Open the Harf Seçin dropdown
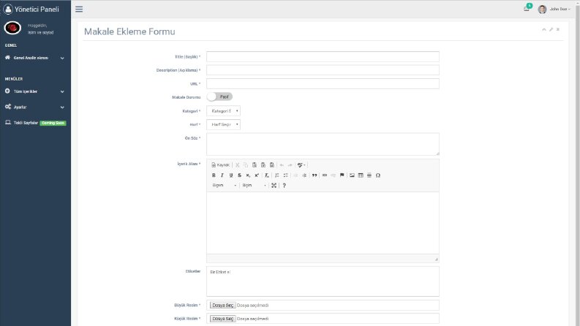 pyautogui.click(x=223, y=124)
